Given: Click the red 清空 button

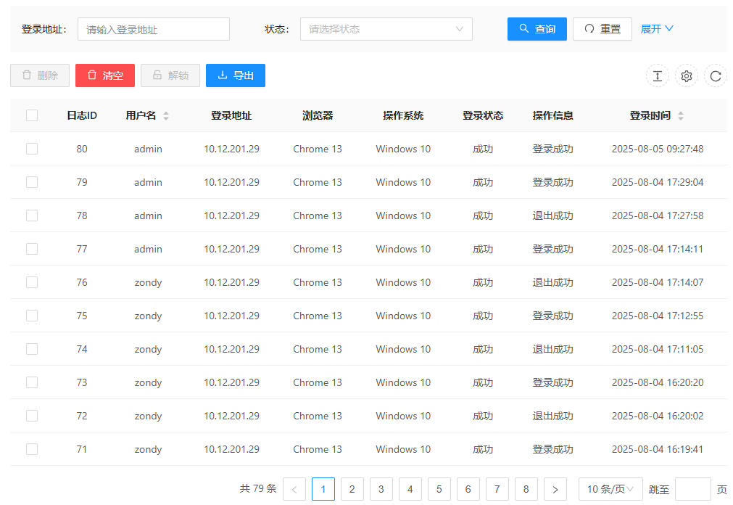Looking at the screenshot, I should (105, 75).
